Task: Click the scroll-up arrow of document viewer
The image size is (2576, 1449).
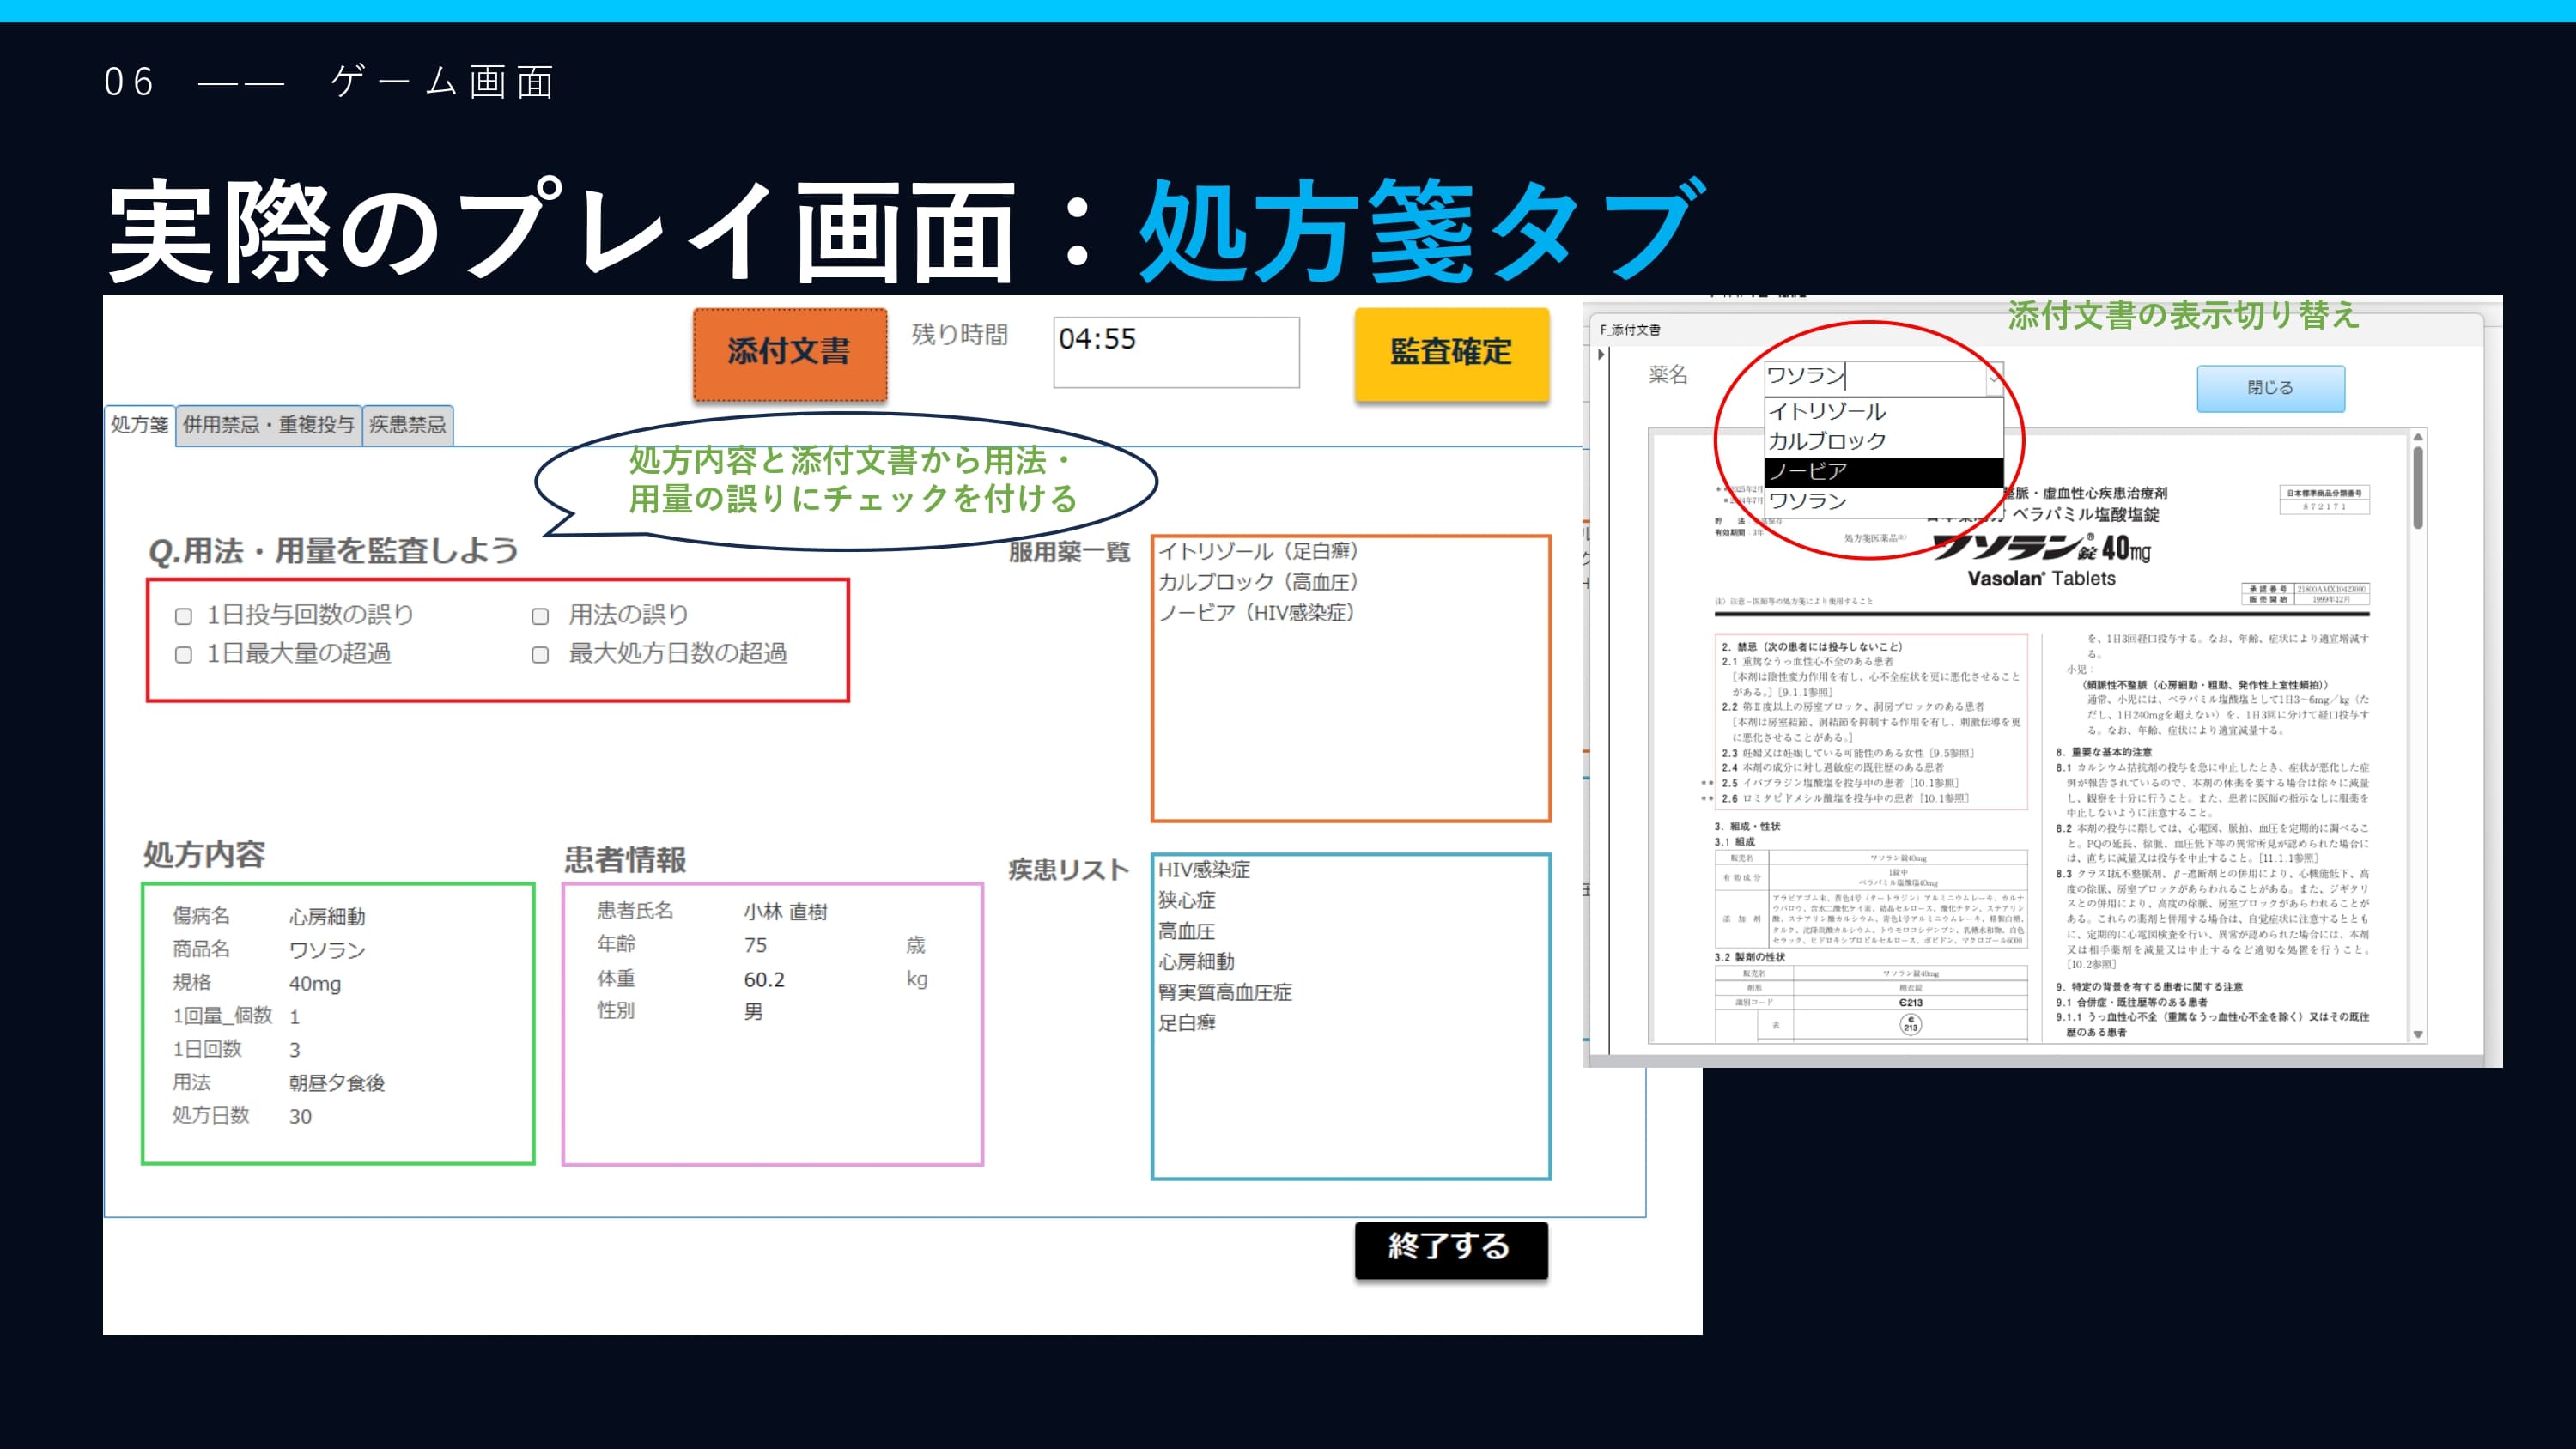Action: (x=2418, y=438)
